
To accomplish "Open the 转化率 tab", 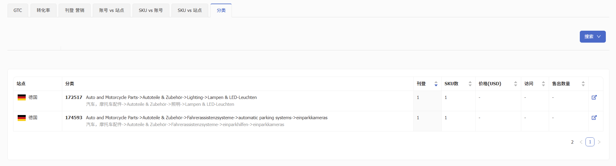I will point(43,10).
